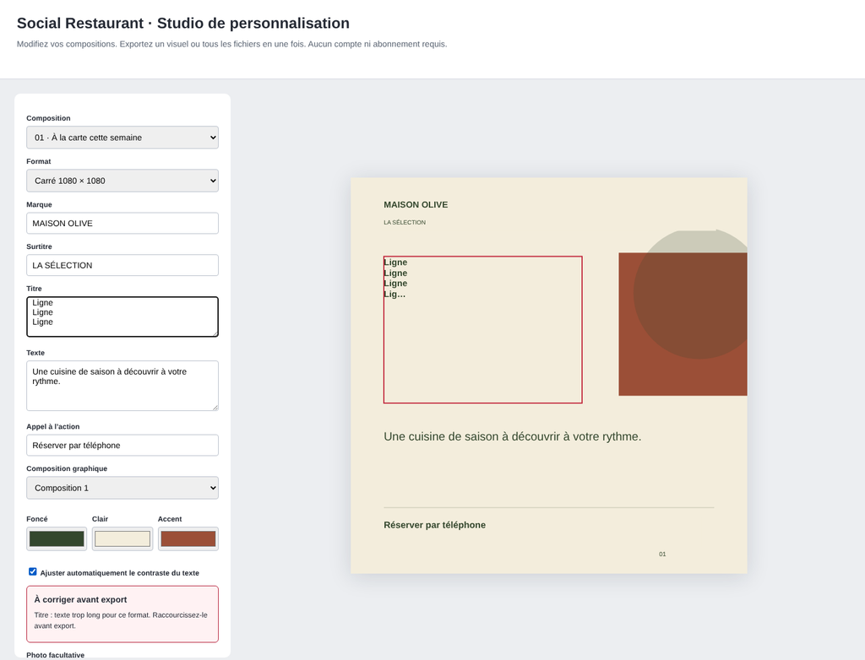
Task: Click the page number 01 in preview
Action: (x=662, y=555)
